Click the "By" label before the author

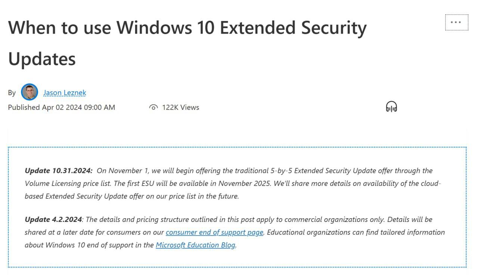[x=12, y=93]
